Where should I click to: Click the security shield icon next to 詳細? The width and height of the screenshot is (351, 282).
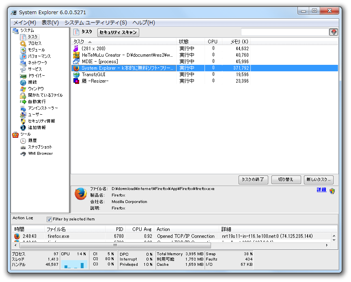pyautogui.click(x=332, y=191)
